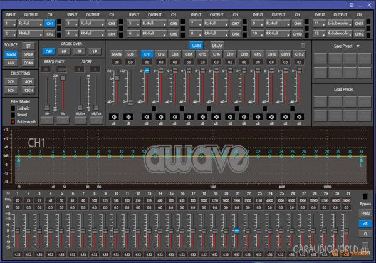Image resolution: width=376 pixels, height=263 pixels.
Task: Toggle link checkbox between CH3 and CH4 faders
Action: (x=182, y=109)
